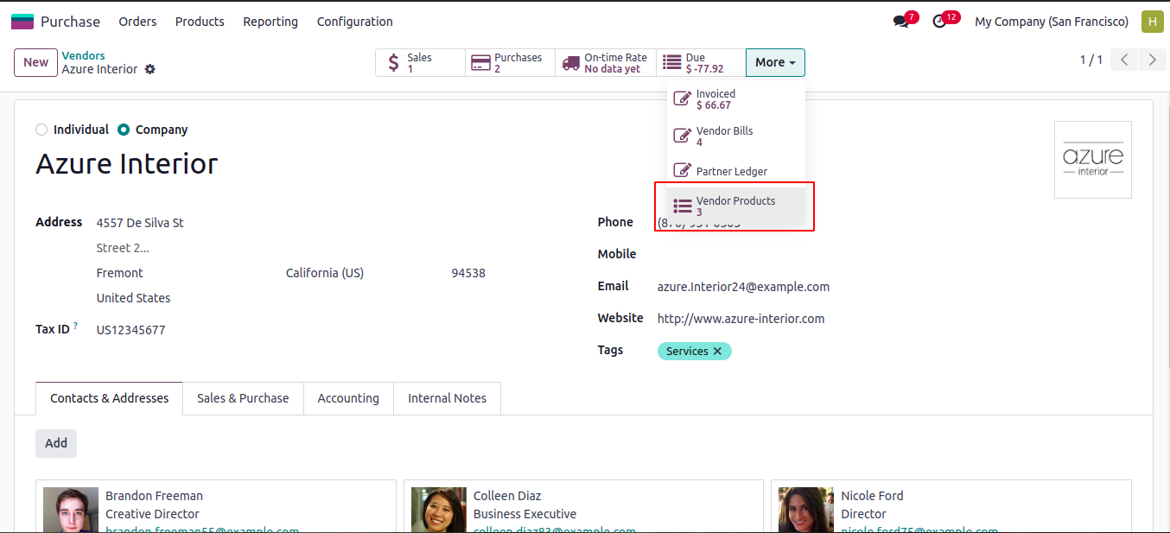Open the Reporting menu

(270, 22)
